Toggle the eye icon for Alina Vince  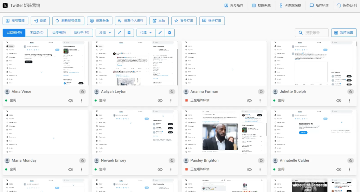pos(71,101)
